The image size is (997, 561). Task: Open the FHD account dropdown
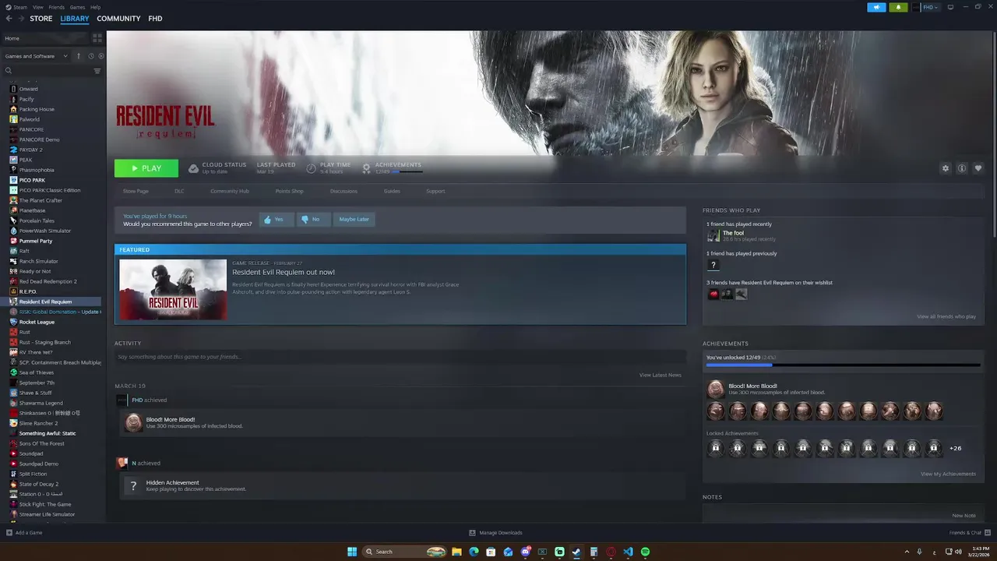point(930,7)
